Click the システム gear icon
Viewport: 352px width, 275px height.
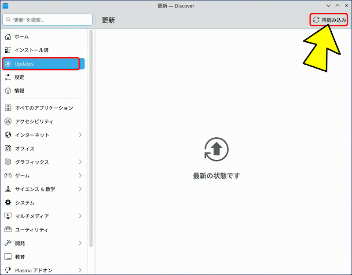click(8, 203)
